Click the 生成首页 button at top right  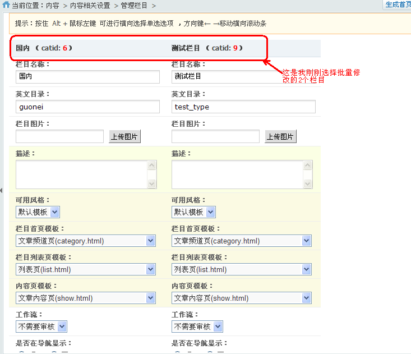398,4
